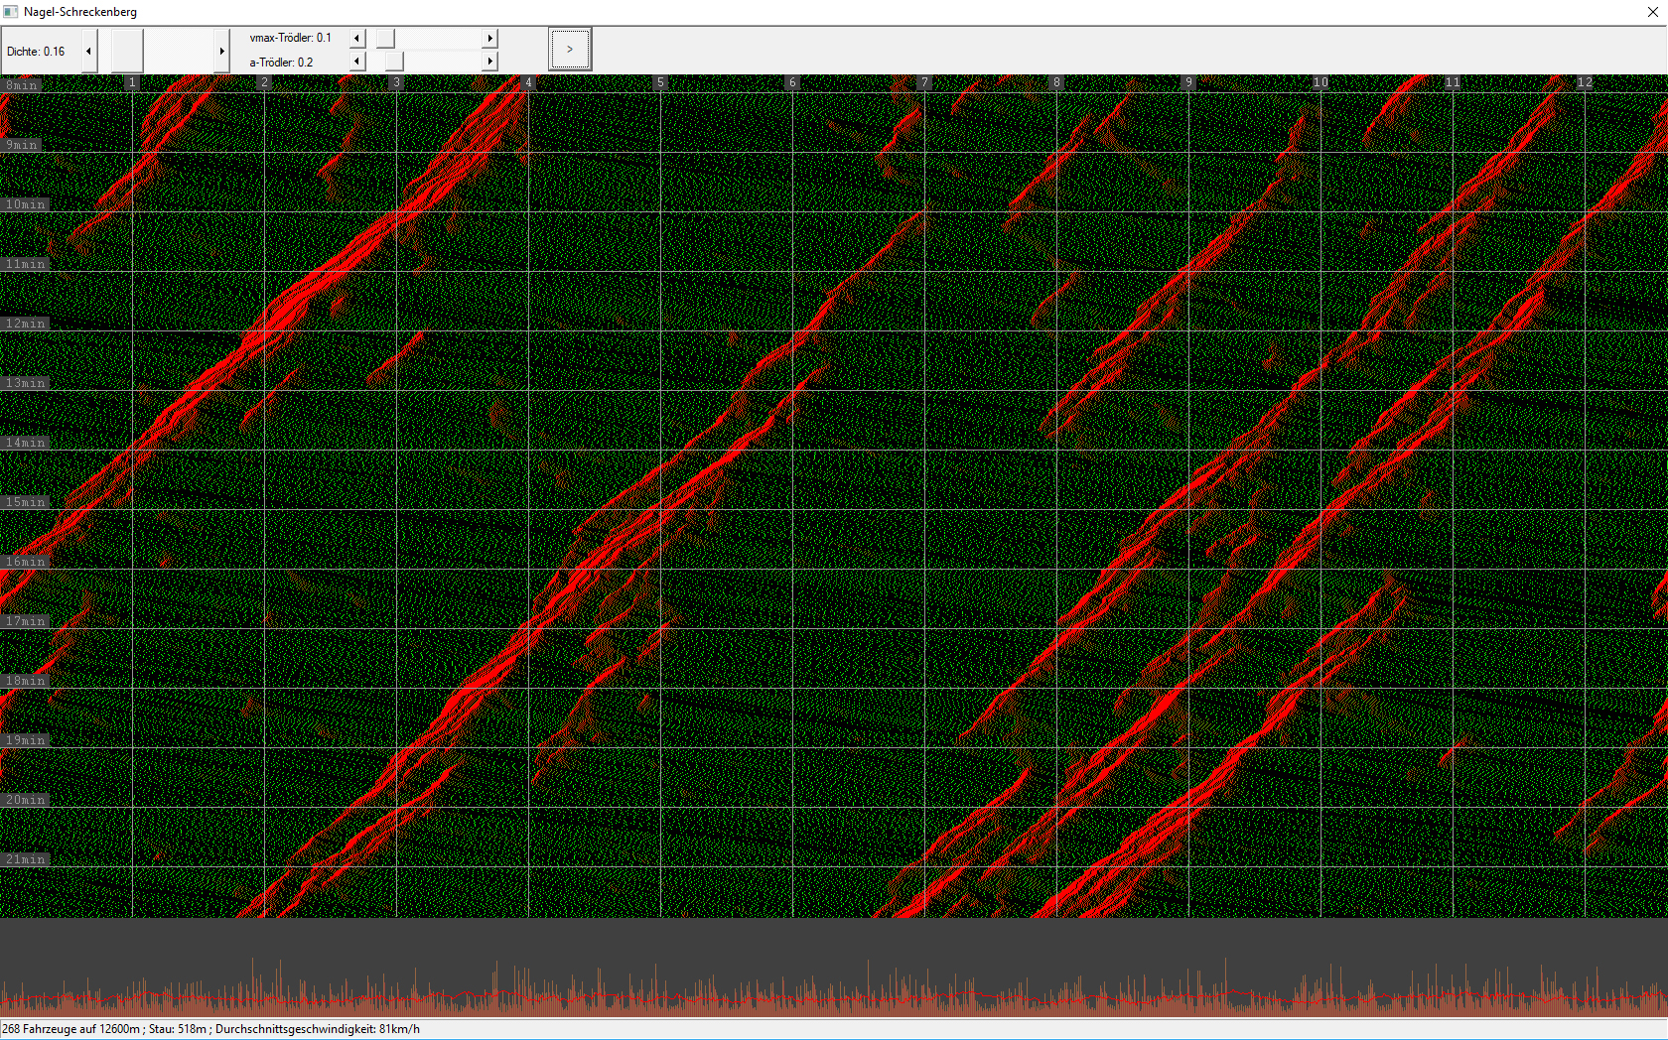1668x1040 pixels.
Task: Decrease a-Trödler with its left arrow
Action: pos(357,62)
